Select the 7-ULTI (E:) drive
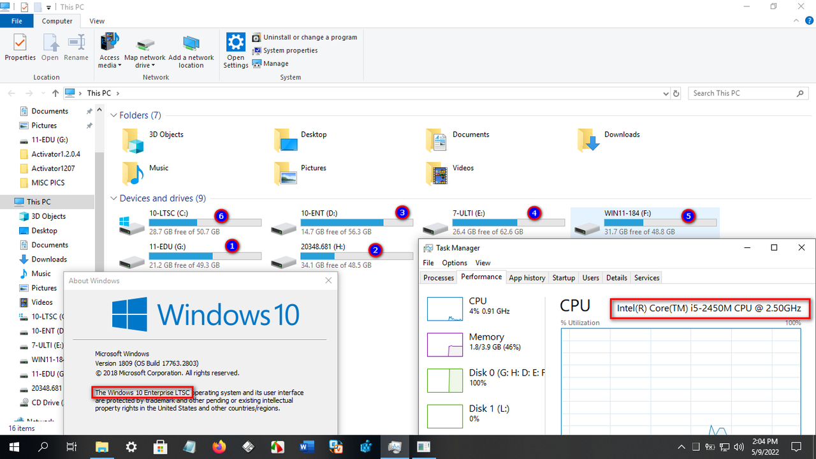The width and height of the screenshot is (816, 459). point(493,222)
